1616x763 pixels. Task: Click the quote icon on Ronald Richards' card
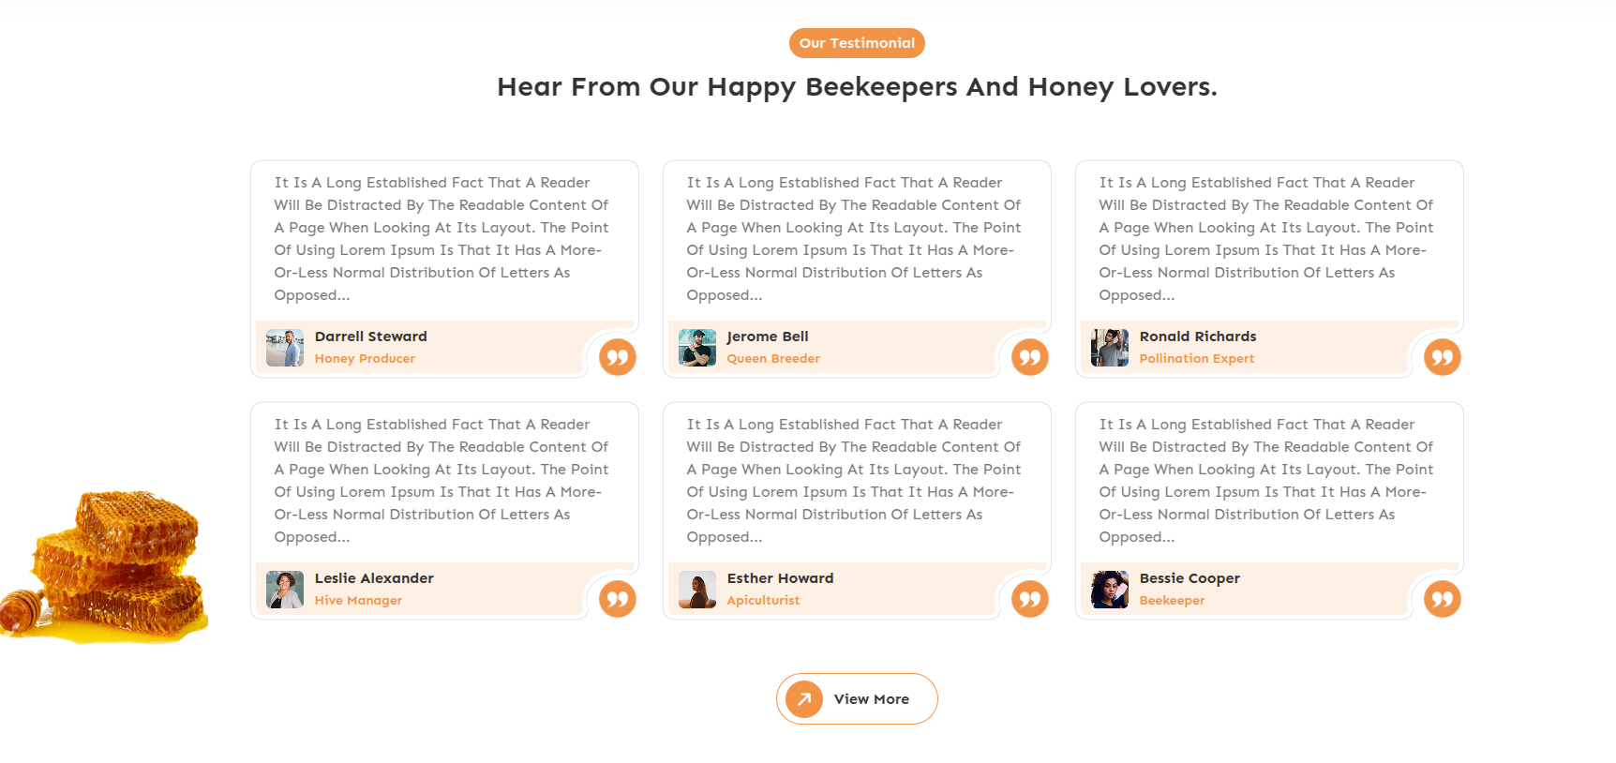pos(1443,357)
